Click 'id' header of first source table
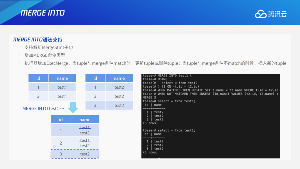 [x=38, y=78]
